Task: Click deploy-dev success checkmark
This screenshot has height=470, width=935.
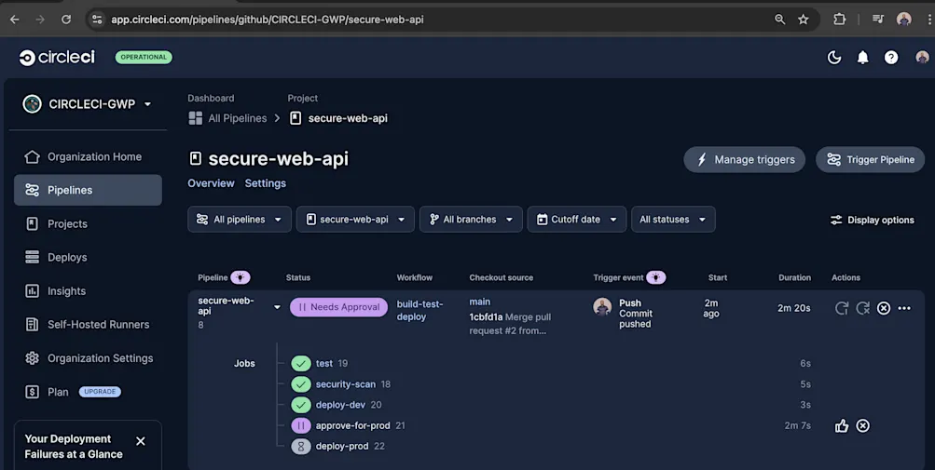Action: click(300, 405)
